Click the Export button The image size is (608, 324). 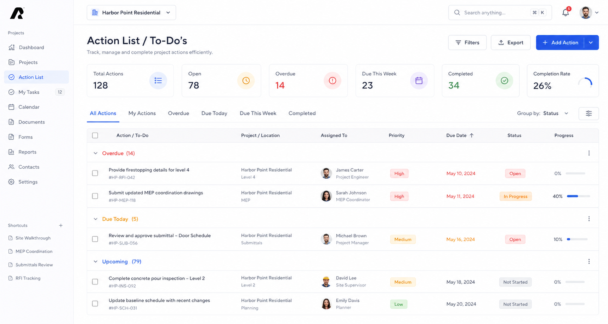[x=511, y=42]
